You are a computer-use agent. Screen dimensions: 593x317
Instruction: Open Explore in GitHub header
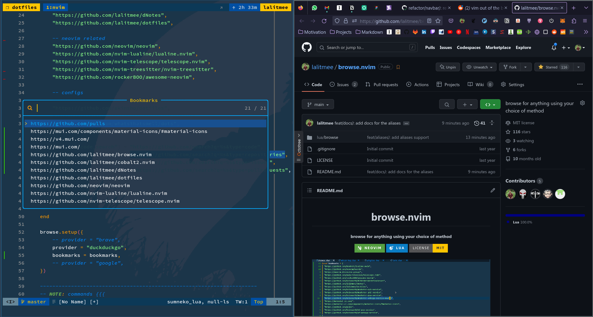coord(523,47)
